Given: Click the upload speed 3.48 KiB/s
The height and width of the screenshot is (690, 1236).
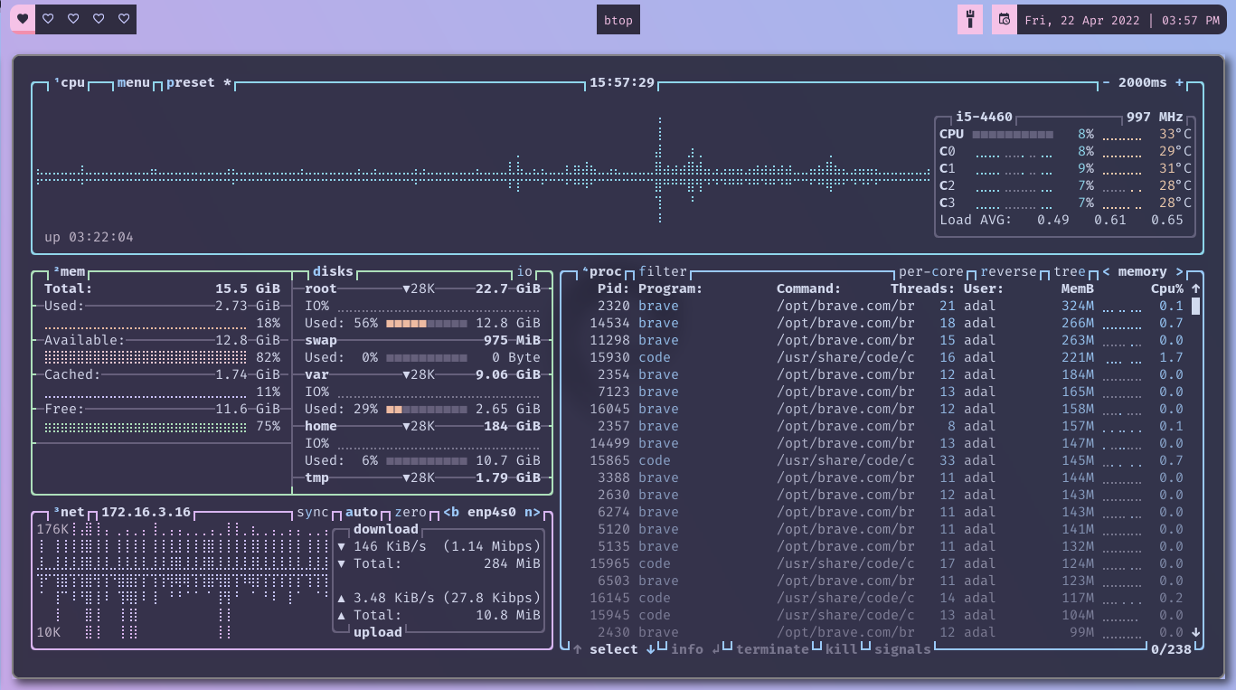Looking at the screenshot, I should pyautogui.click(x=394, y=598).
